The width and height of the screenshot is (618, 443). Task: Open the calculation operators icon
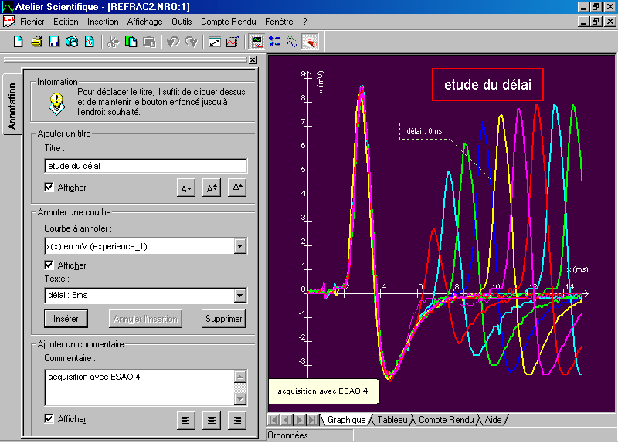274,42
